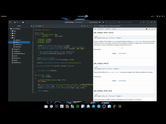Collapse the myFirstGtkApp root folder

[9, 29]
